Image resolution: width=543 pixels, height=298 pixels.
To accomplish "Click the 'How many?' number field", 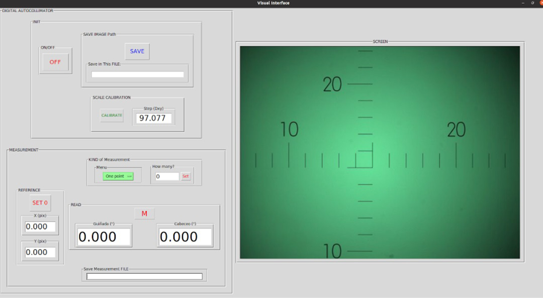I will pyautogui.click(x=166, y=176).
